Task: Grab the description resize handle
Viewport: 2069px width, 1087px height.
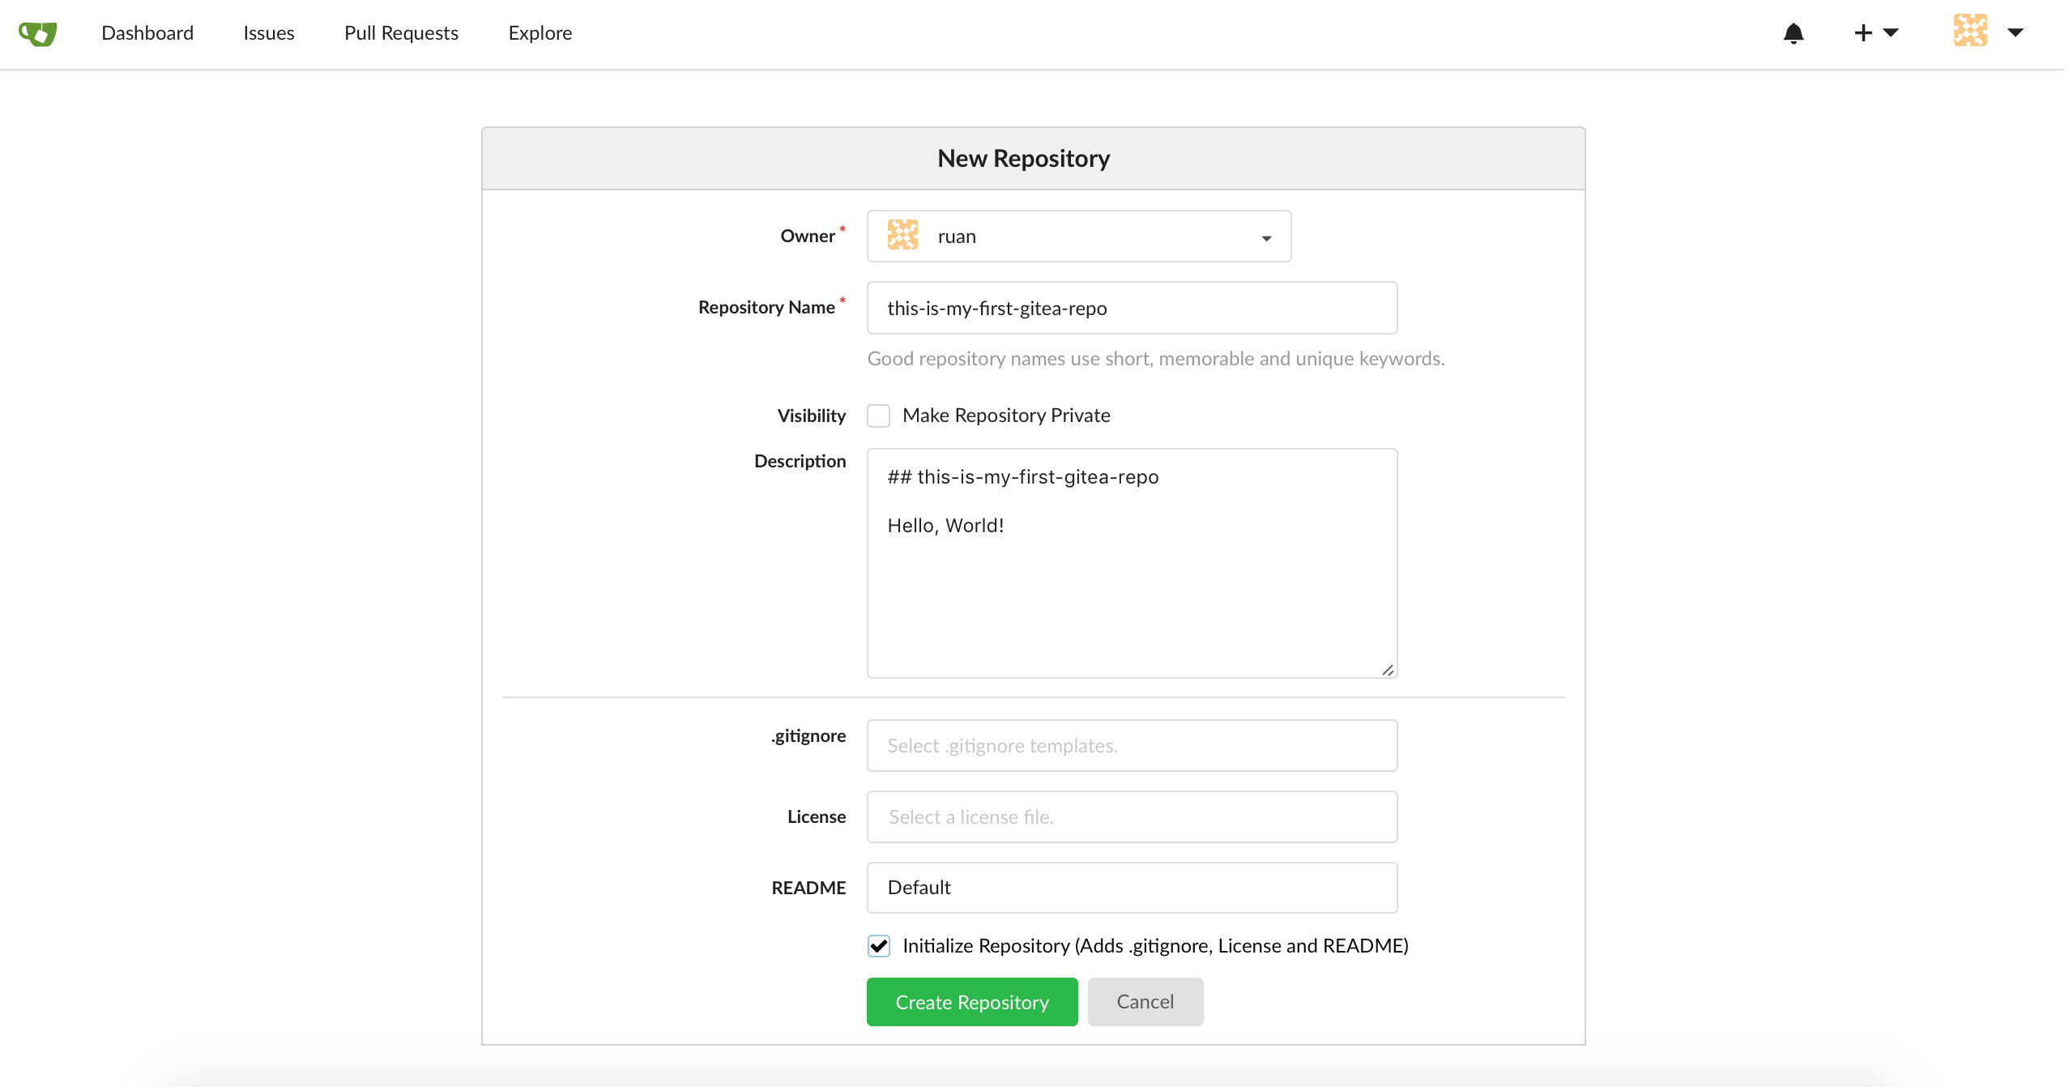Action: point(1388,670)
